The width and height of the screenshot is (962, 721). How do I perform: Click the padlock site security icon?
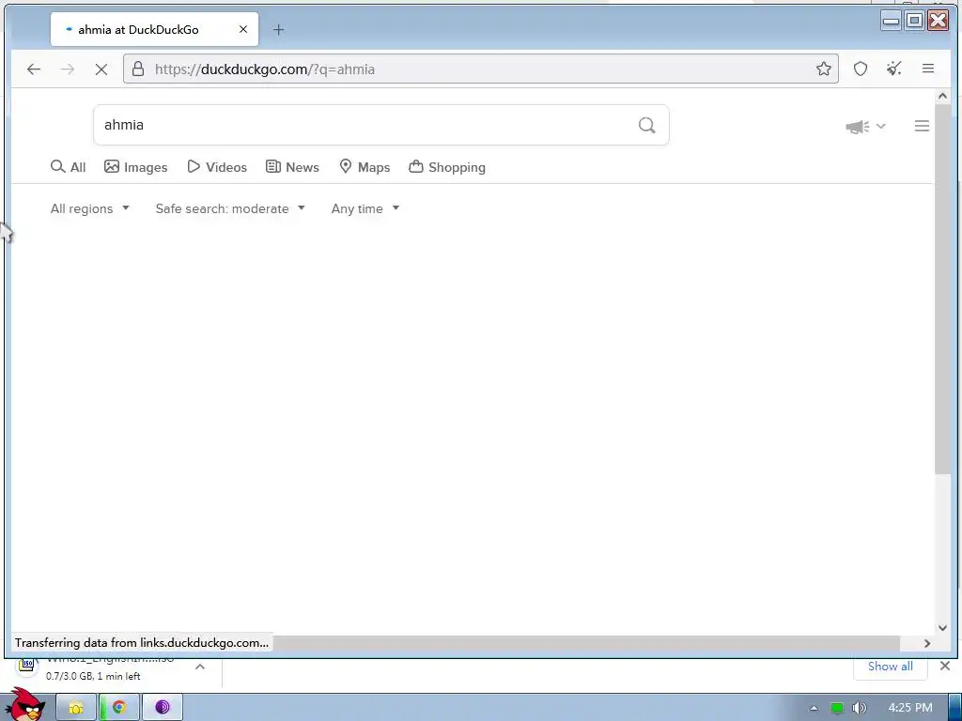coord(138,69)
